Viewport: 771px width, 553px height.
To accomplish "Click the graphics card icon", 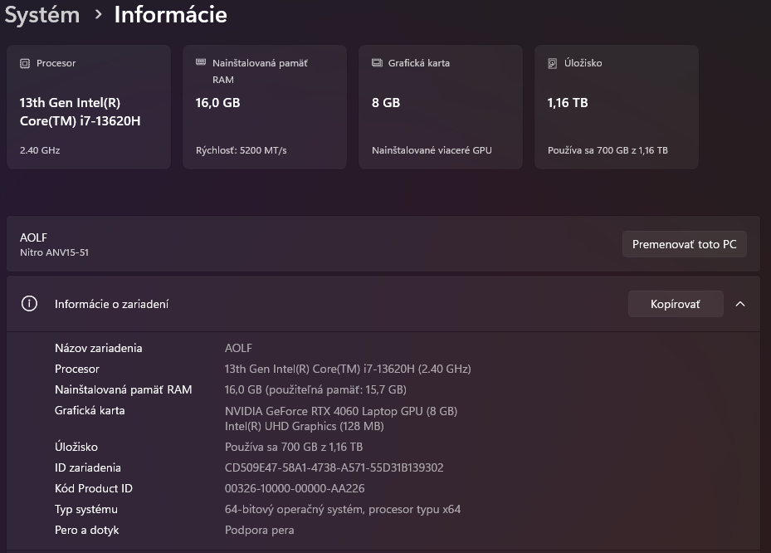I will tap(377, 62).
